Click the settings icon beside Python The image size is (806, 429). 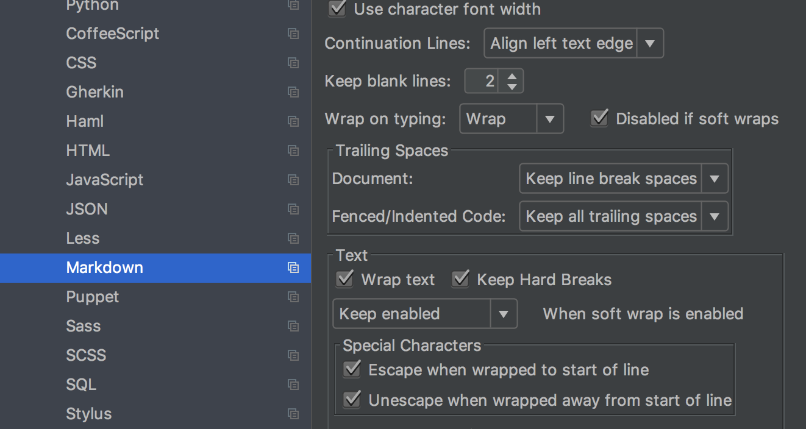[293, 5]
